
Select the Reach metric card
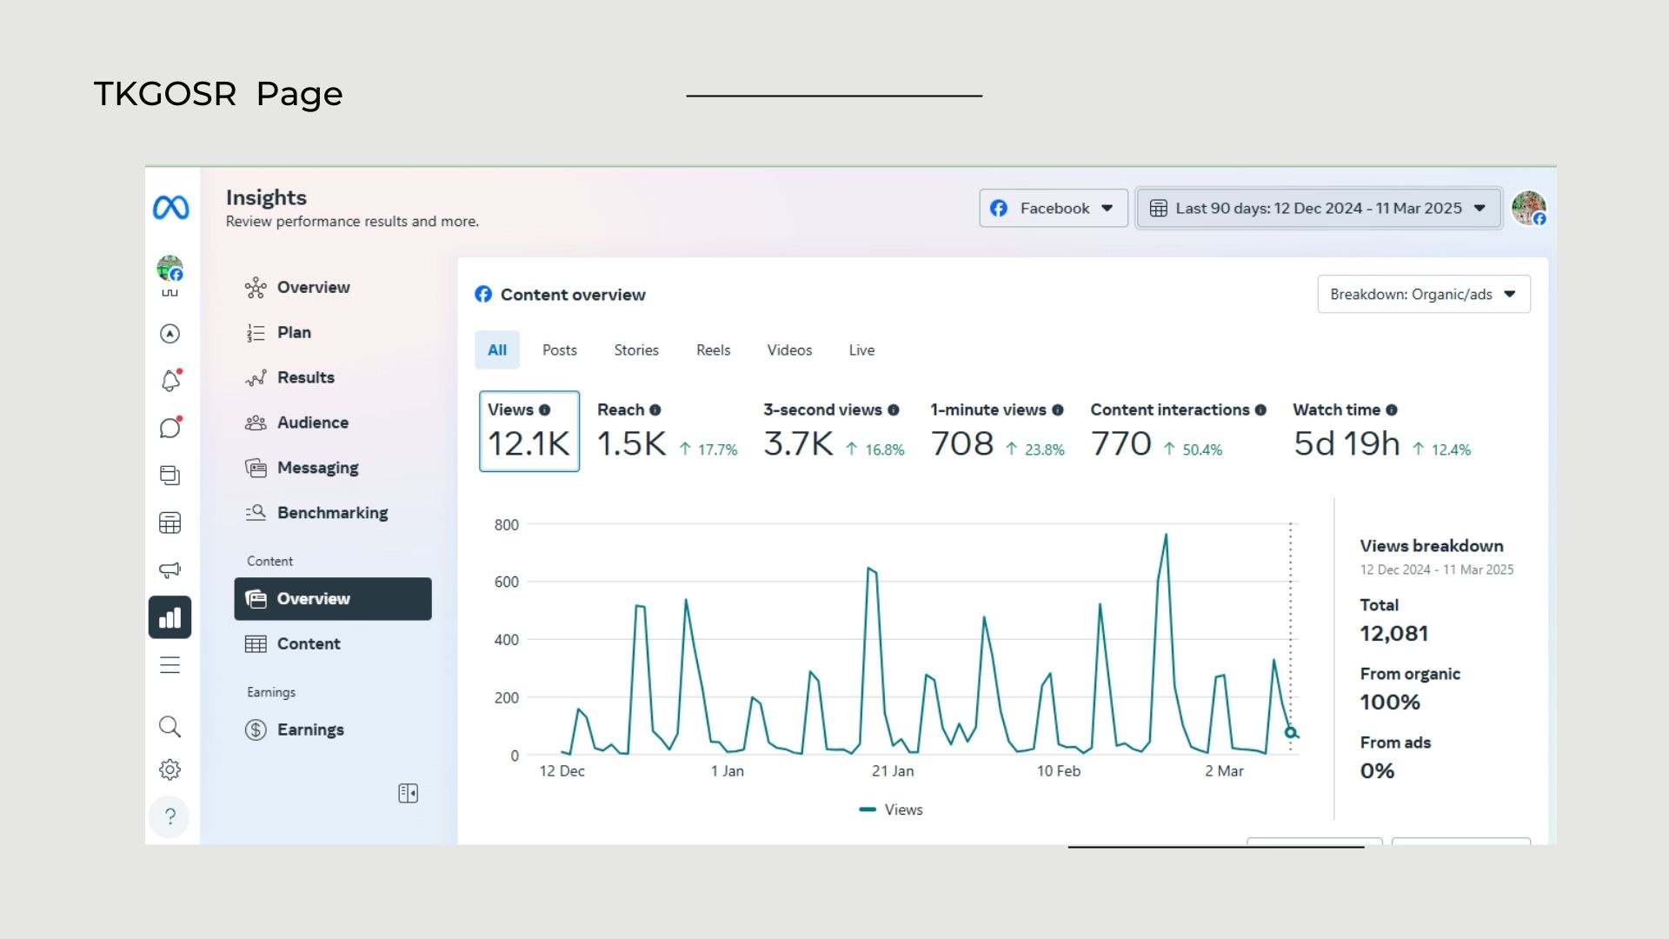click(x=666, y=432)
